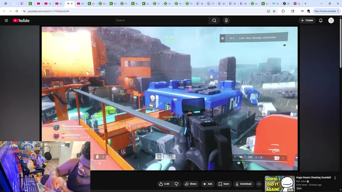This screenshot has height=192, width=342.
Task: Click the Create button
Action: pos(307,20)
